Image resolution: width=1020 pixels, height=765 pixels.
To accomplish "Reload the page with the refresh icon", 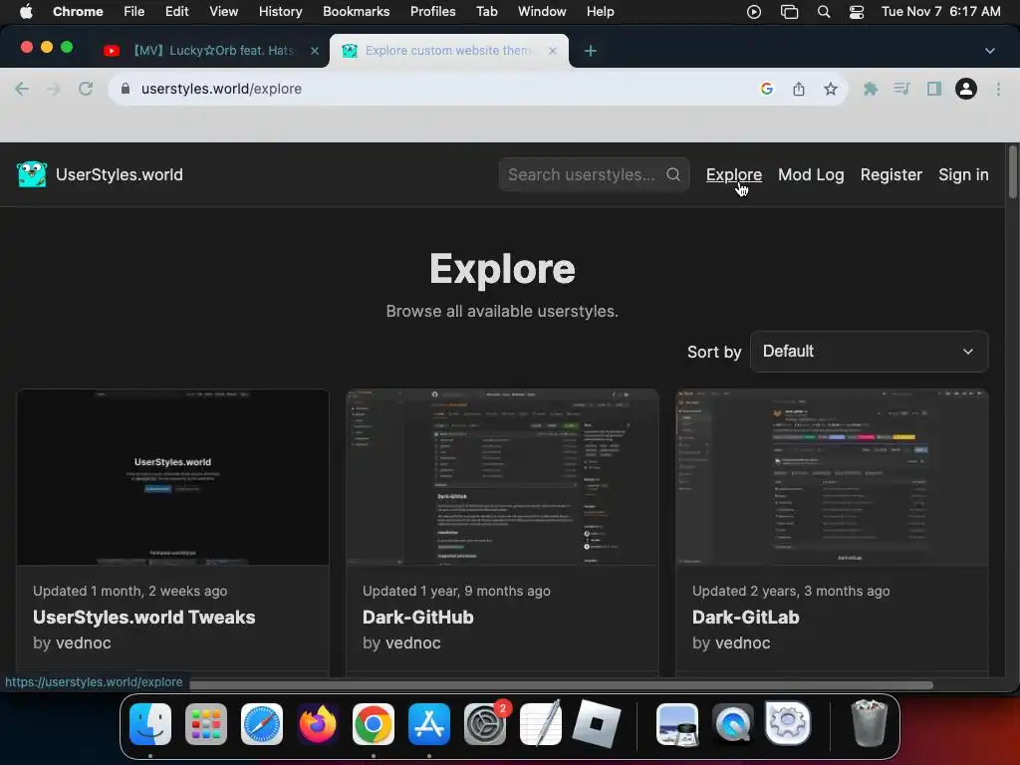I will (86, 89).
